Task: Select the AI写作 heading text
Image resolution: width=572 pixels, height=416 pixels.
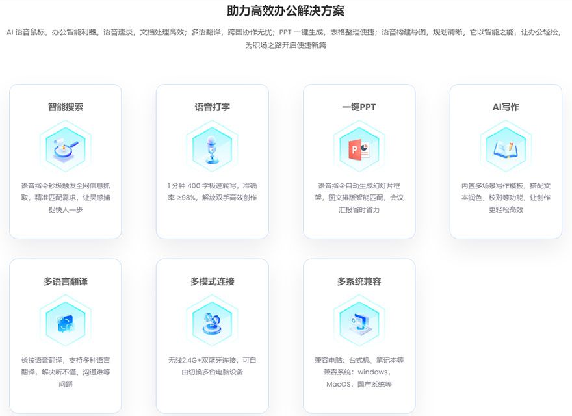Action: 506,107
